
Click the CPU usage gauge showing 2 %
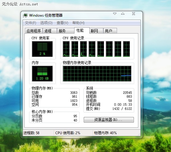click(x=42, y=49)
